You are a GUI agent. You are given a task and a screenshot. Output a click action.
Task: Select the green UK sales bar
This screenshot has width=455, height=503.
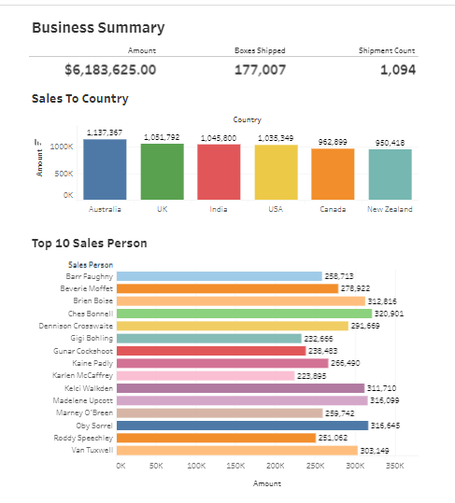[163, 172]
